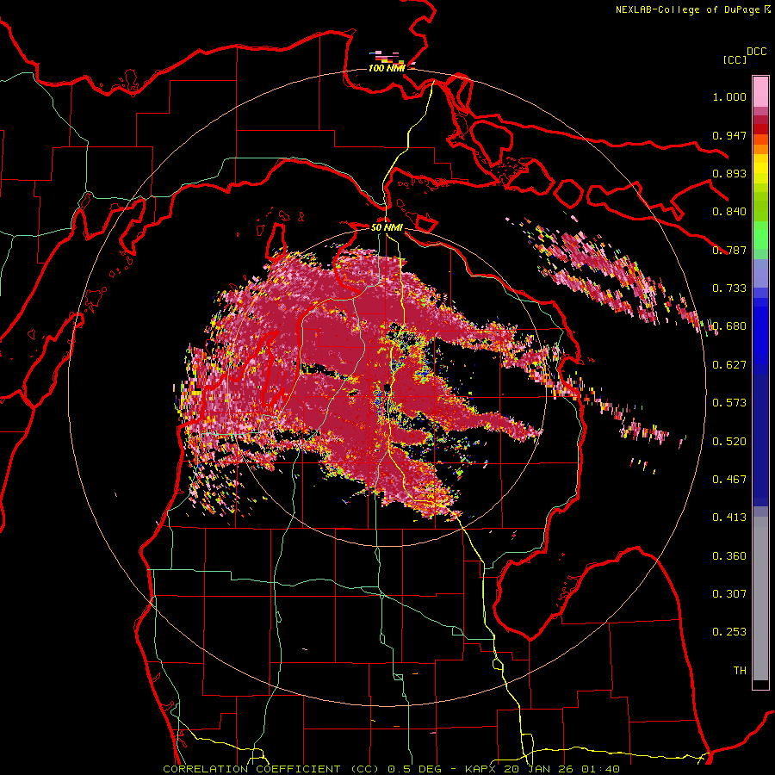The image size is (775, 775).
Task: Select the 0.573 legend value
Action: (729, 403)
